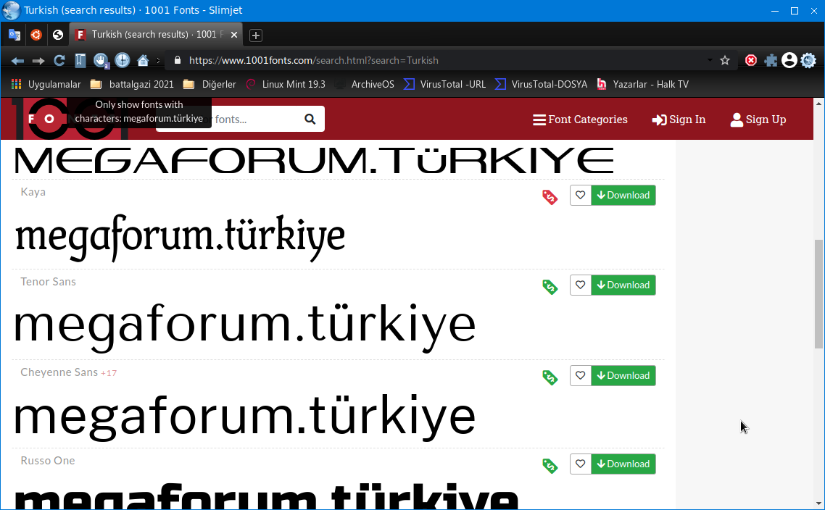
Task: Open battalgazi 2021 bookmark folder
Action: [x=132, y=84]
